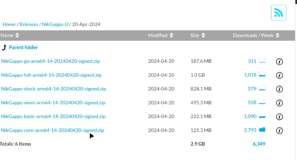Open NikGapps-U breadcrumb folder
The image size is (297, 160).
[55, 24]
